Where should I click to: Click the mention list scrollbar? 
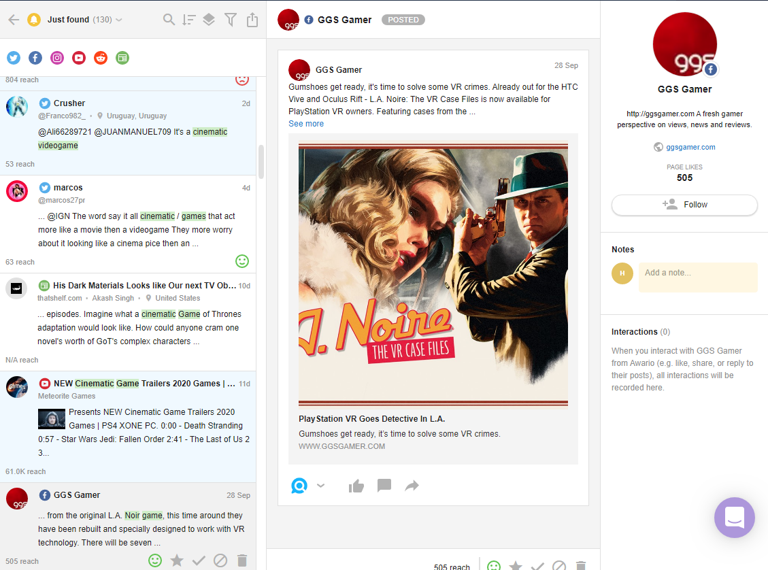click(261, 162)
